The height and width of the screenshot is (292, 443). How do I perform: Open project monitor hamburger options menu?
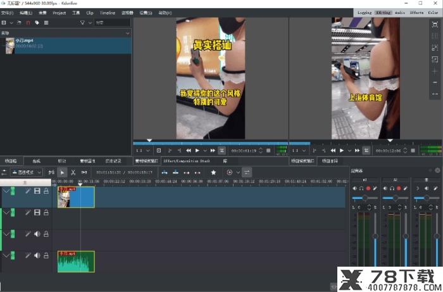[413, 150]
